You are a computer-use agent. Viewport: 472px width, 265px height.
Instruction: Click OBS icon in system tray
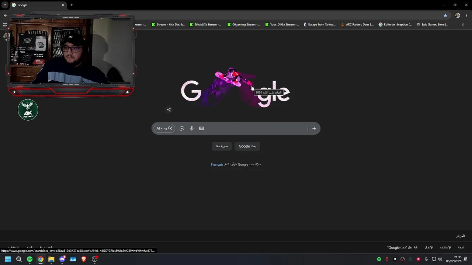[403, 259]
